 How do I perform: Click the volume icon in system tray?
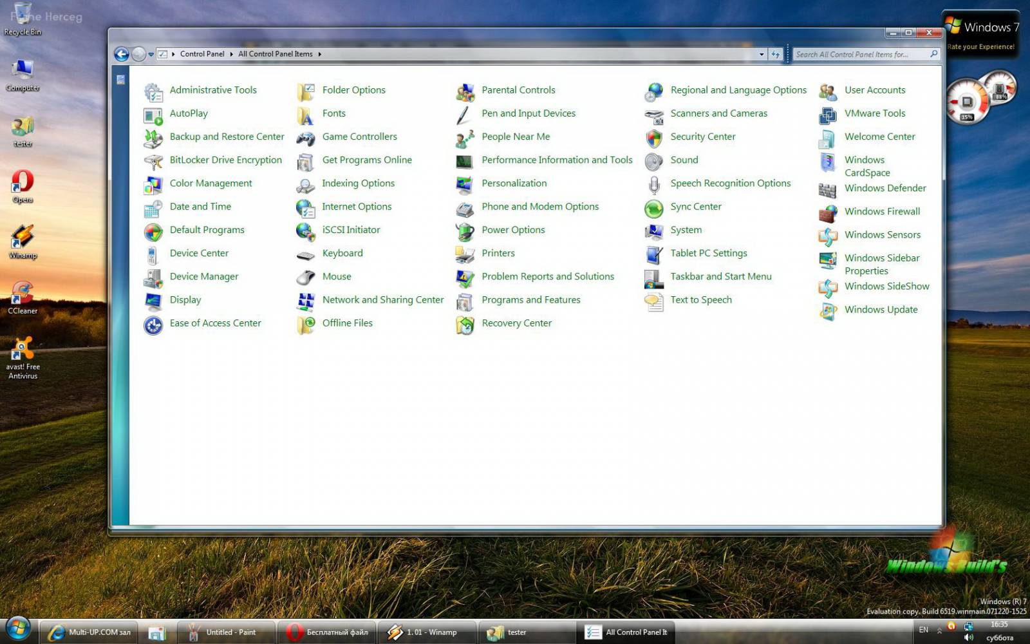click(x=969, y=638)
